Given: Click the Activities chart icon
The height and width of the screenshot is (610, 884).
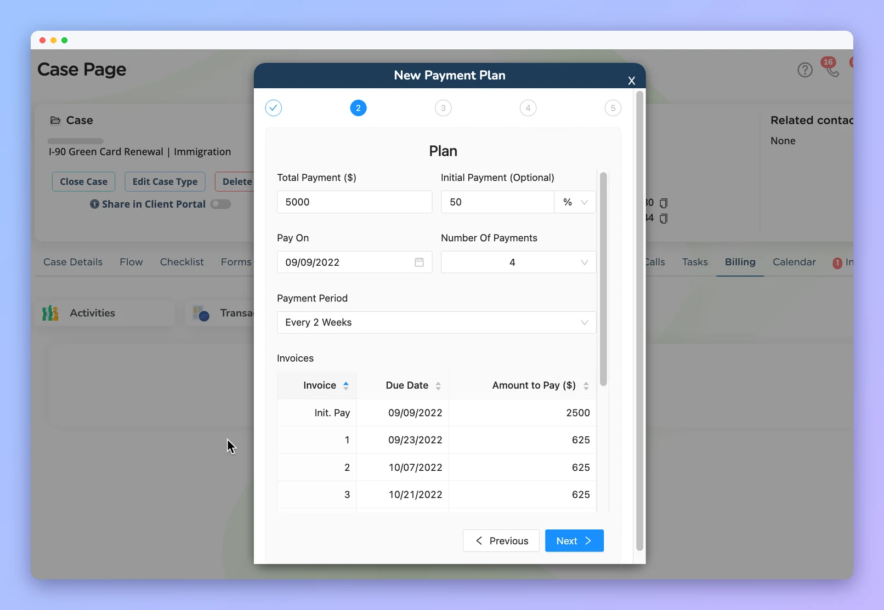Looking at the screenshot, I should click(50, 313).
